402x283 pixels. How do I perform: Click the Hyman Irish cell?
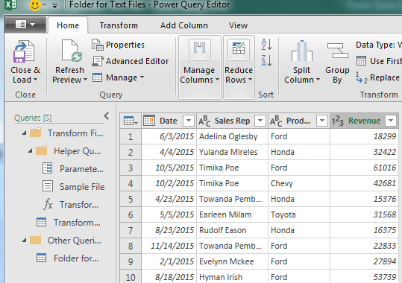click(x=232, y=277)
